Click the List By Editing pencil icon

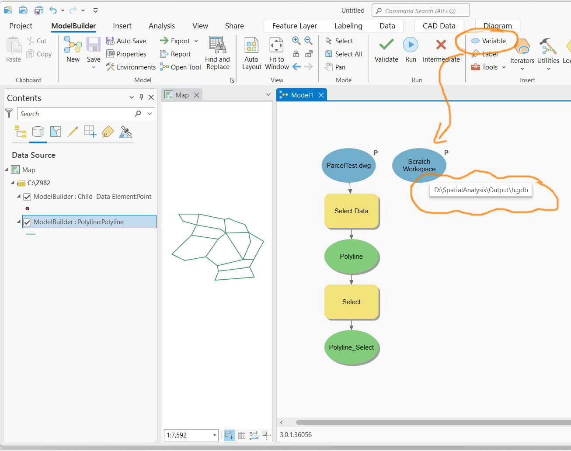tap(73, 132)
